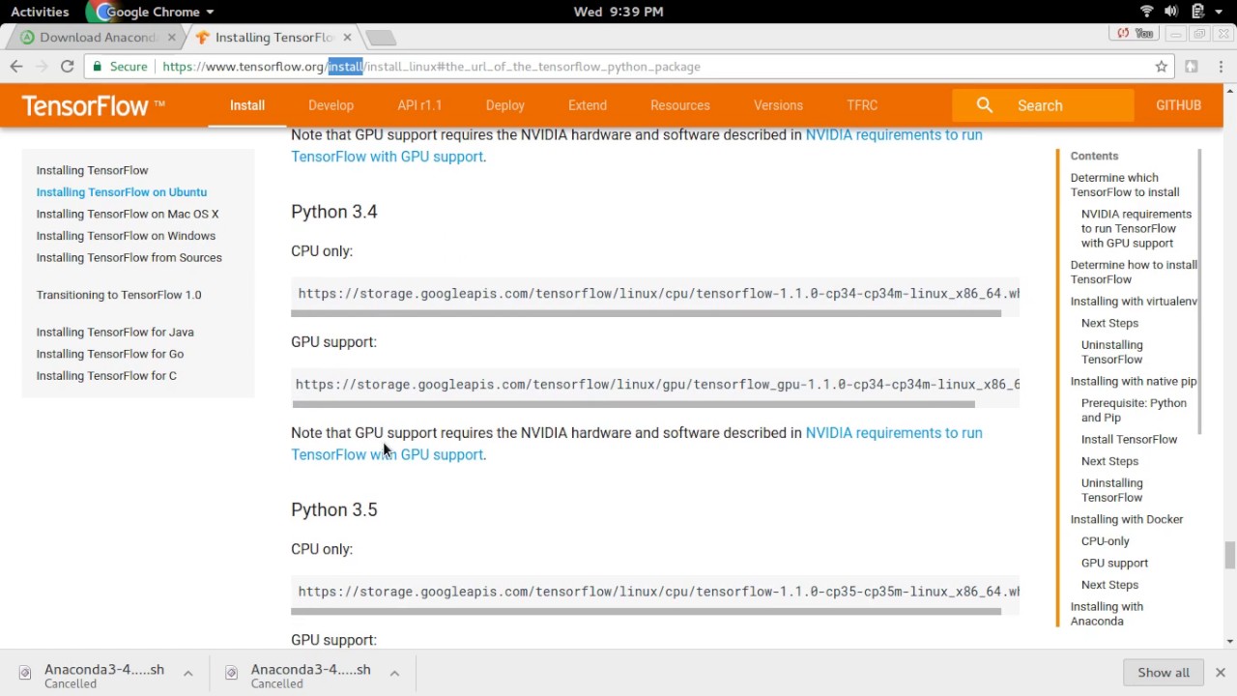This screenshot has width=1237, height=696.
Task: Click the TensorFlow search magnifier icon
Action: pos(984,105)
